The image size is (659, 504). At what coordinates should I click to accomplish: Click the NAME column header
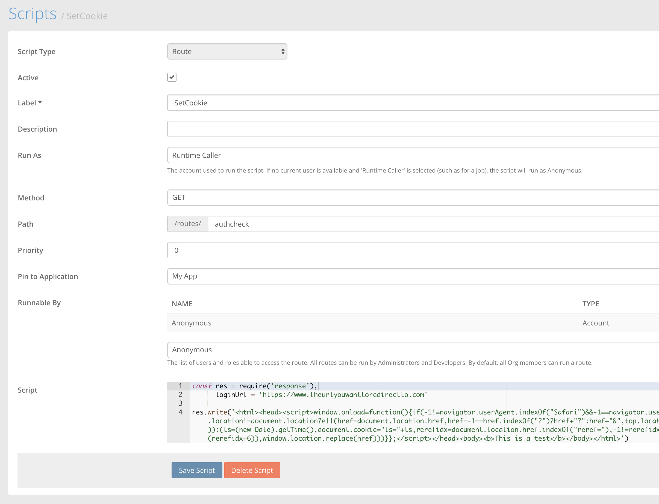pos(182,304)
